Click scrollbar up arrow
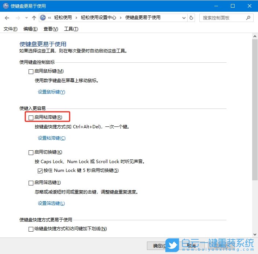Viewport: 258px width, 254px height. 255,36
